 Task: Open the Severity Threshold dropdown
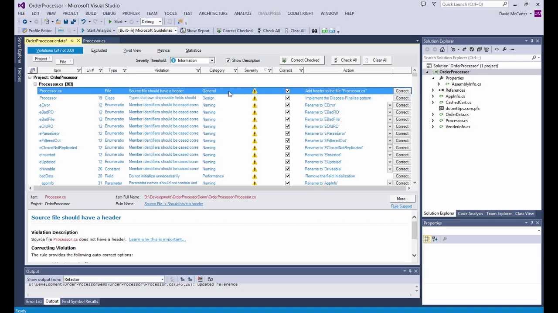click(x=211, y=60)
